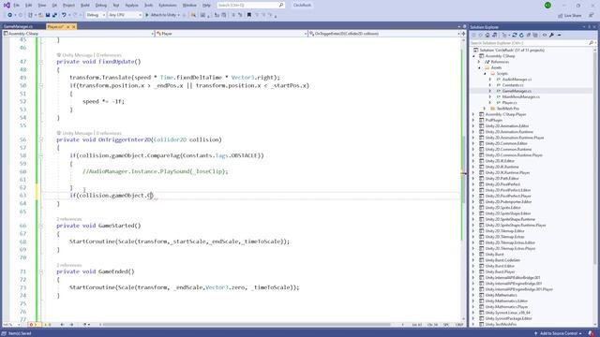Click the Save file icon

48,15
